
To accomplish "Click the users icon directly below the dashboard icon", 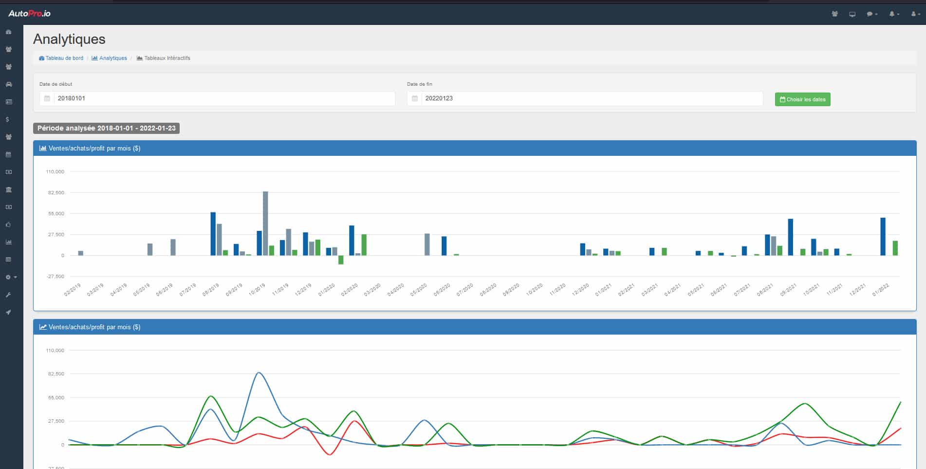I will [x=8, y=49].
